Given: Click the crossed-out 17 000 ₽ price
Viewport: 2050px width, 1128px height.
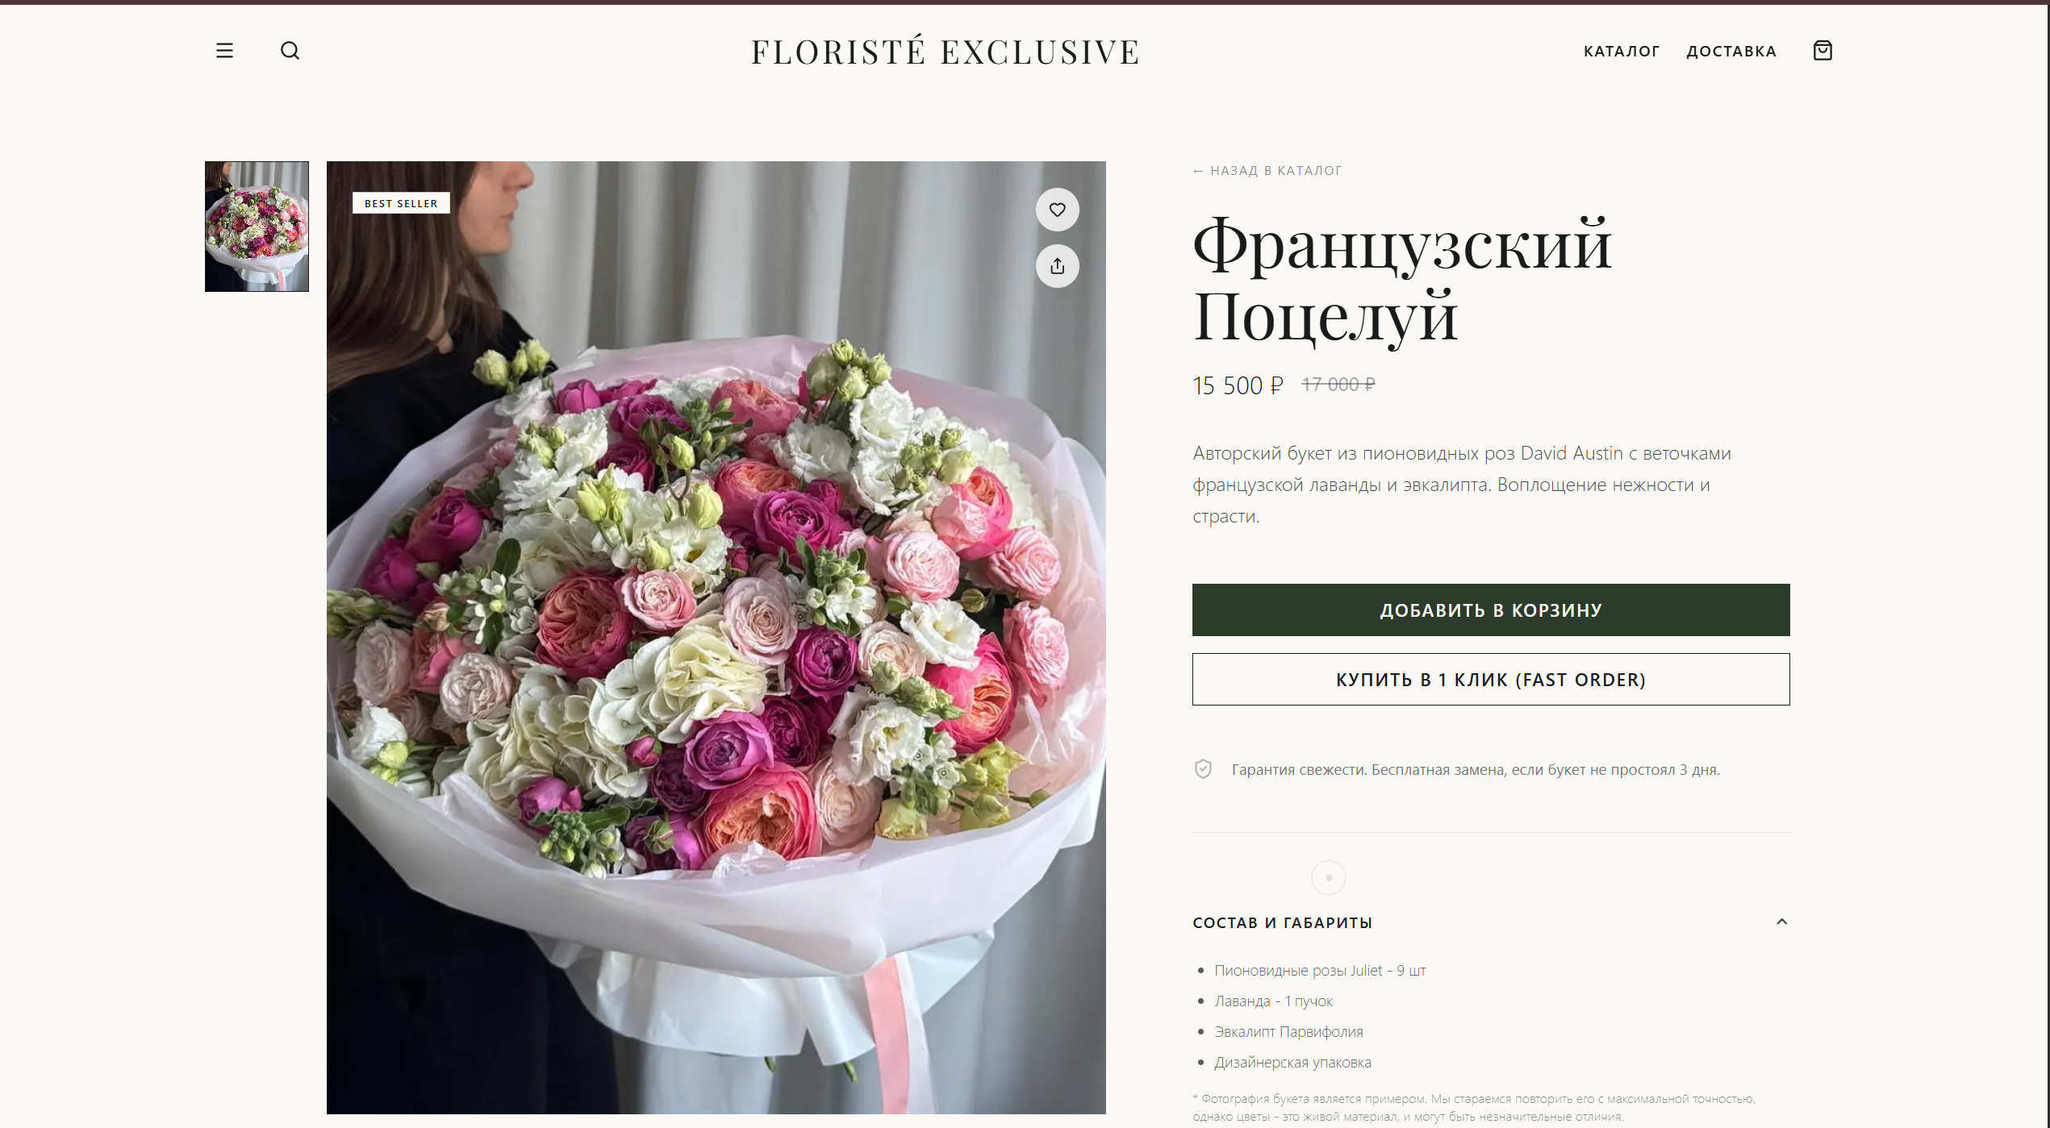Looking at the screenshot, I should (x=1338, y=385).
